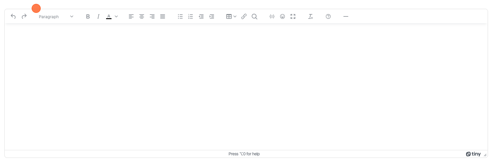
Task: Open the insert link dialog
Action: pyautogui.click(x=244, y=17)
